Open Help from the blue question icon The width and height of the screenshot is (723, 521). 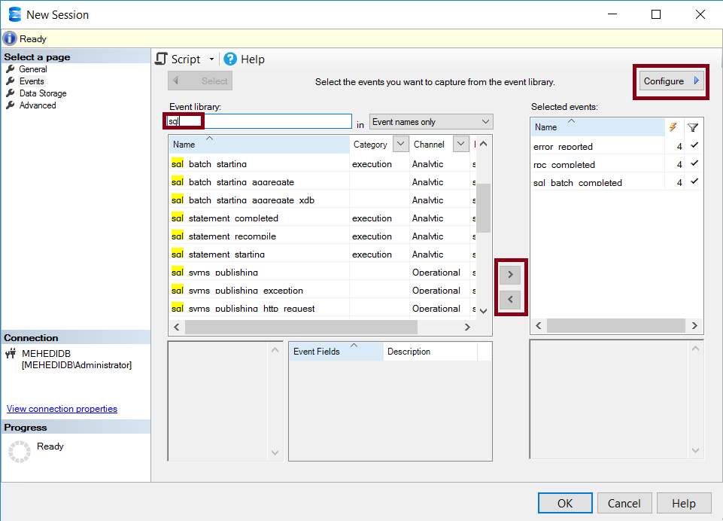click(230, 59)
